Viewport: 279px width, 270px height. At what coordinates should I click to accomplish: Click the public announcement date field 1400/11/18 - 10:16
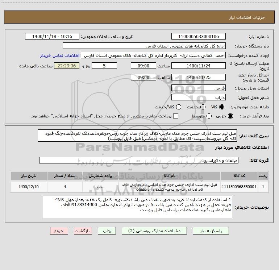pos(52,37)
